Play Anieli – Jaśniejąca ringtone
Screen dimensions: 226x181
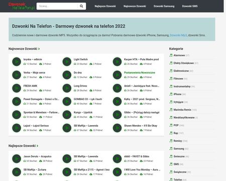pos(117,88)
